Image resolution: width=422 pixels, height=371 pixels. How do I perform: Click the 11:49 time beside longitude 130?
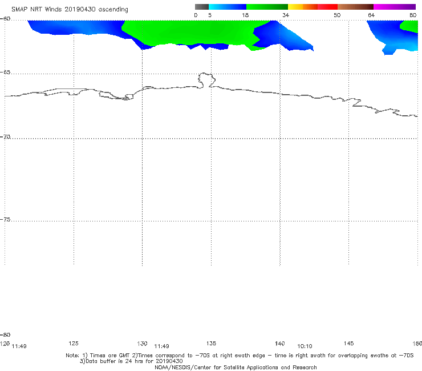161,346
